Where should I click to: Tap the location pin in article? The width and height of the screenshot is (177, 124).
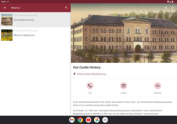click(x=74, y=74)
